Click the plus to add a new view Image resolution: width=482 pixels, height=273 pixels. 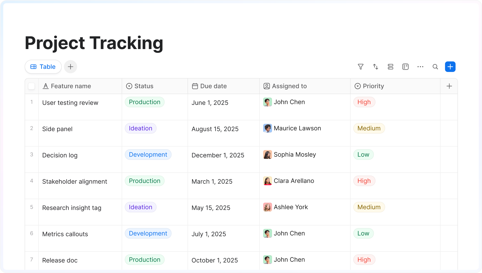click(x=70, y=67)
